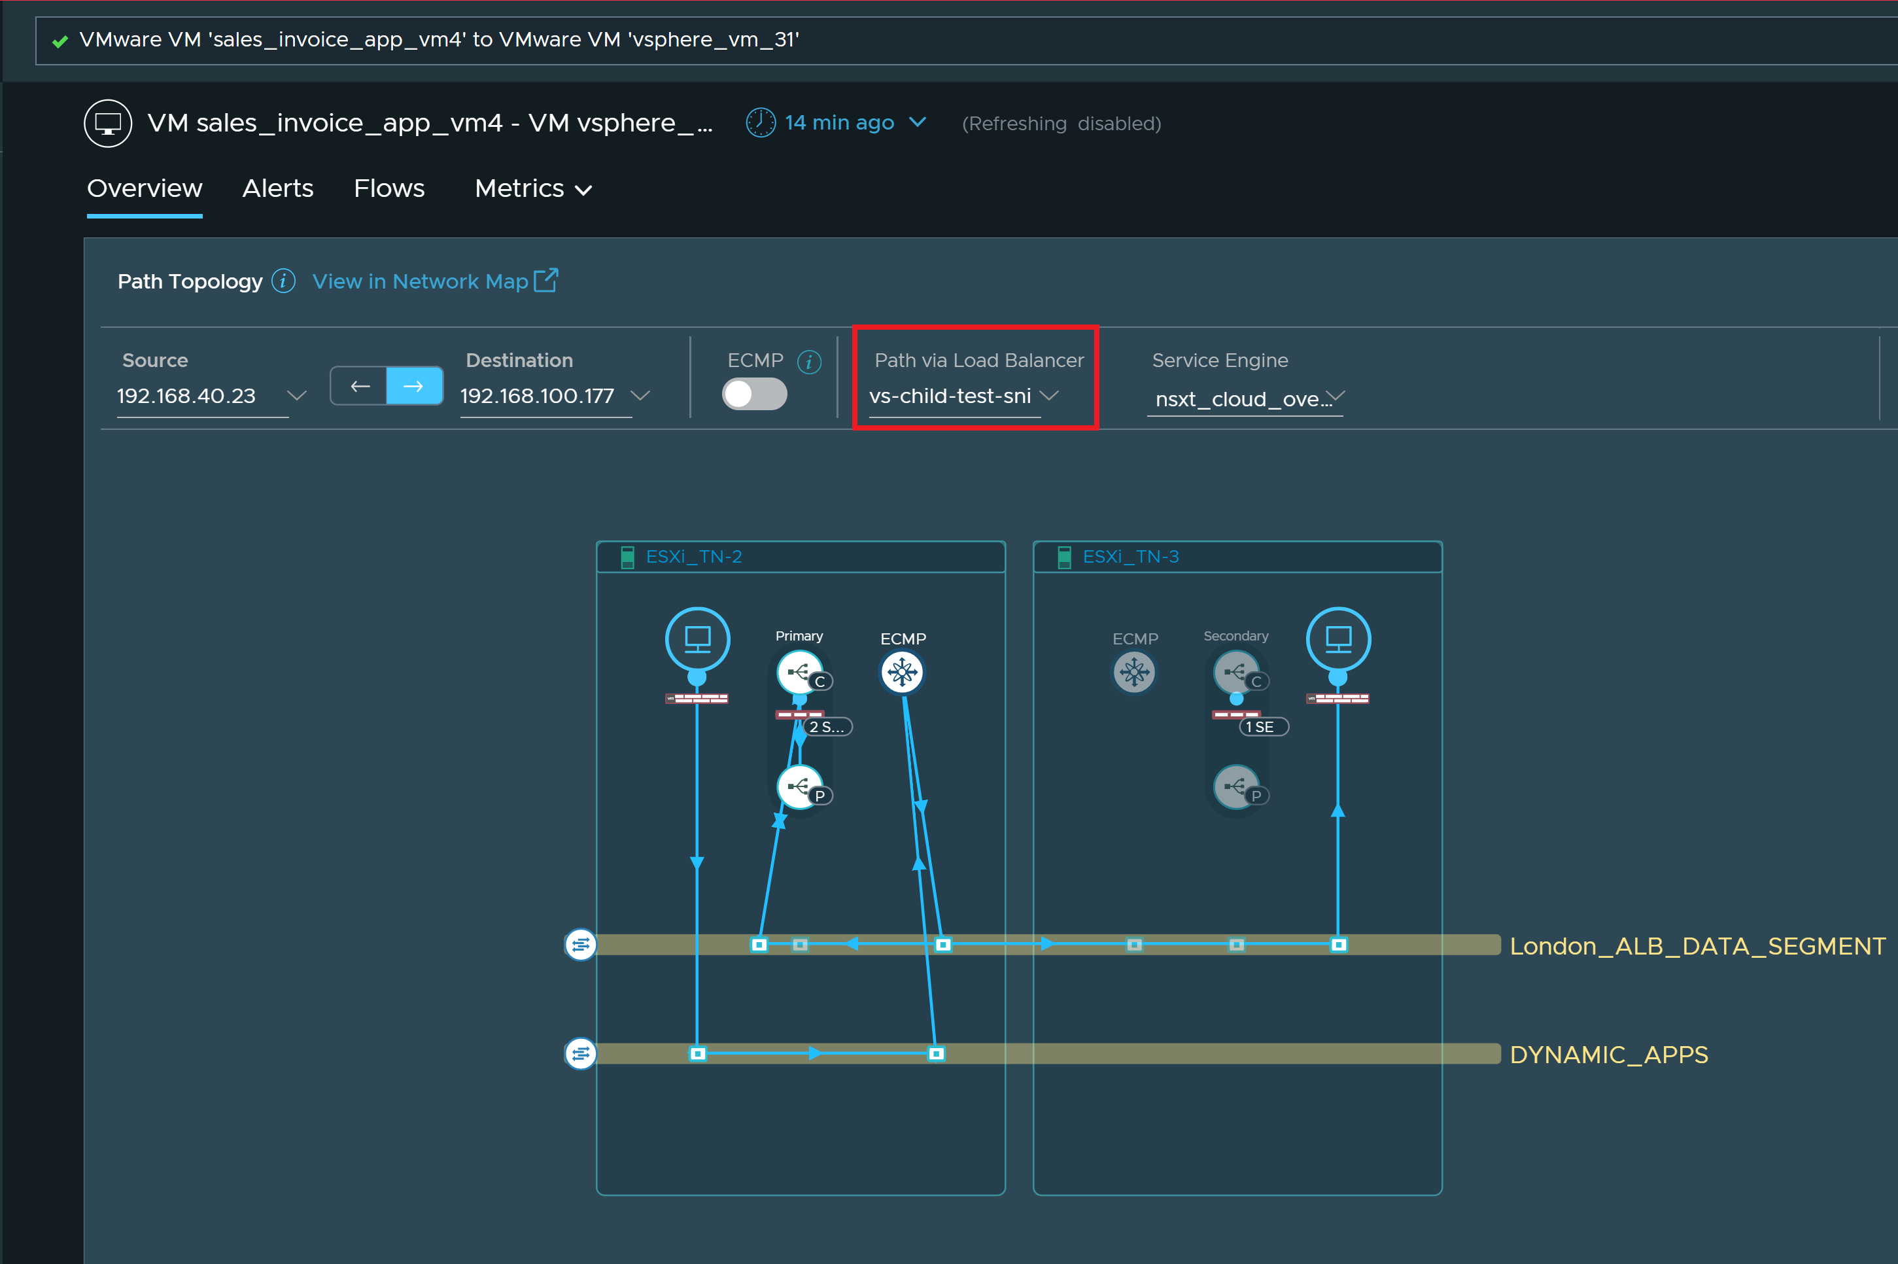Click the source VM monitor icon on ESXi_TN-2
Image resolution: width=1898 pixels, height=1264 pixels.
point(697,639)
